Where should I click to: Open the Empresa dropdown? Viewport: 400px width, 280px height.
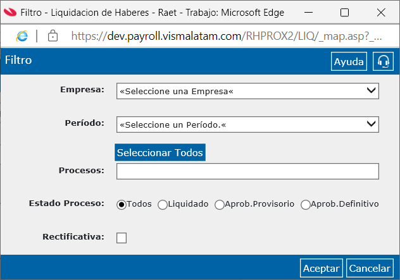247,91
